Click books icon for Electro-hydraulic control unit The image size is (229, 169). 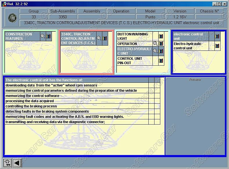pyautogui.click(x=217, y=46)
